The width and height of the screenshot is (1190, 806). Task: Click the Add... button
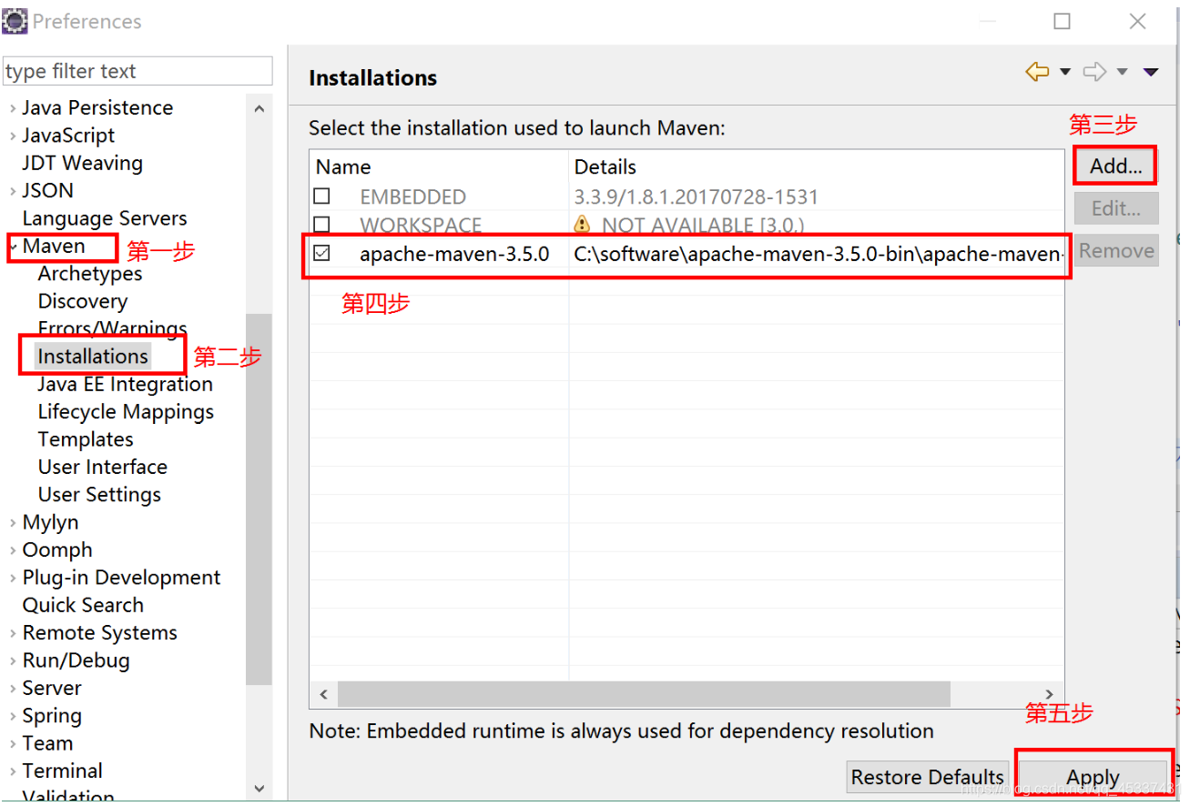click(x=1116, y=166)
